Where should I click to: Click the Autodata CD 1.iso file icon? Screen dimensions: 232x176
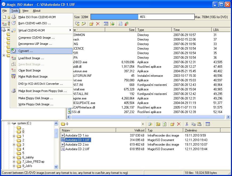click(x=63, y=135)
